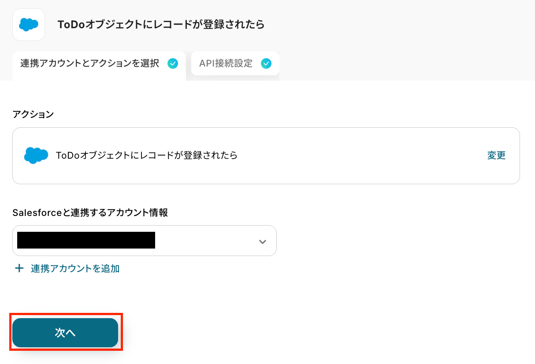535x364 pixels.
Task: Expand the account dropdown chevron arrow
Action: (x=263, y=241)
